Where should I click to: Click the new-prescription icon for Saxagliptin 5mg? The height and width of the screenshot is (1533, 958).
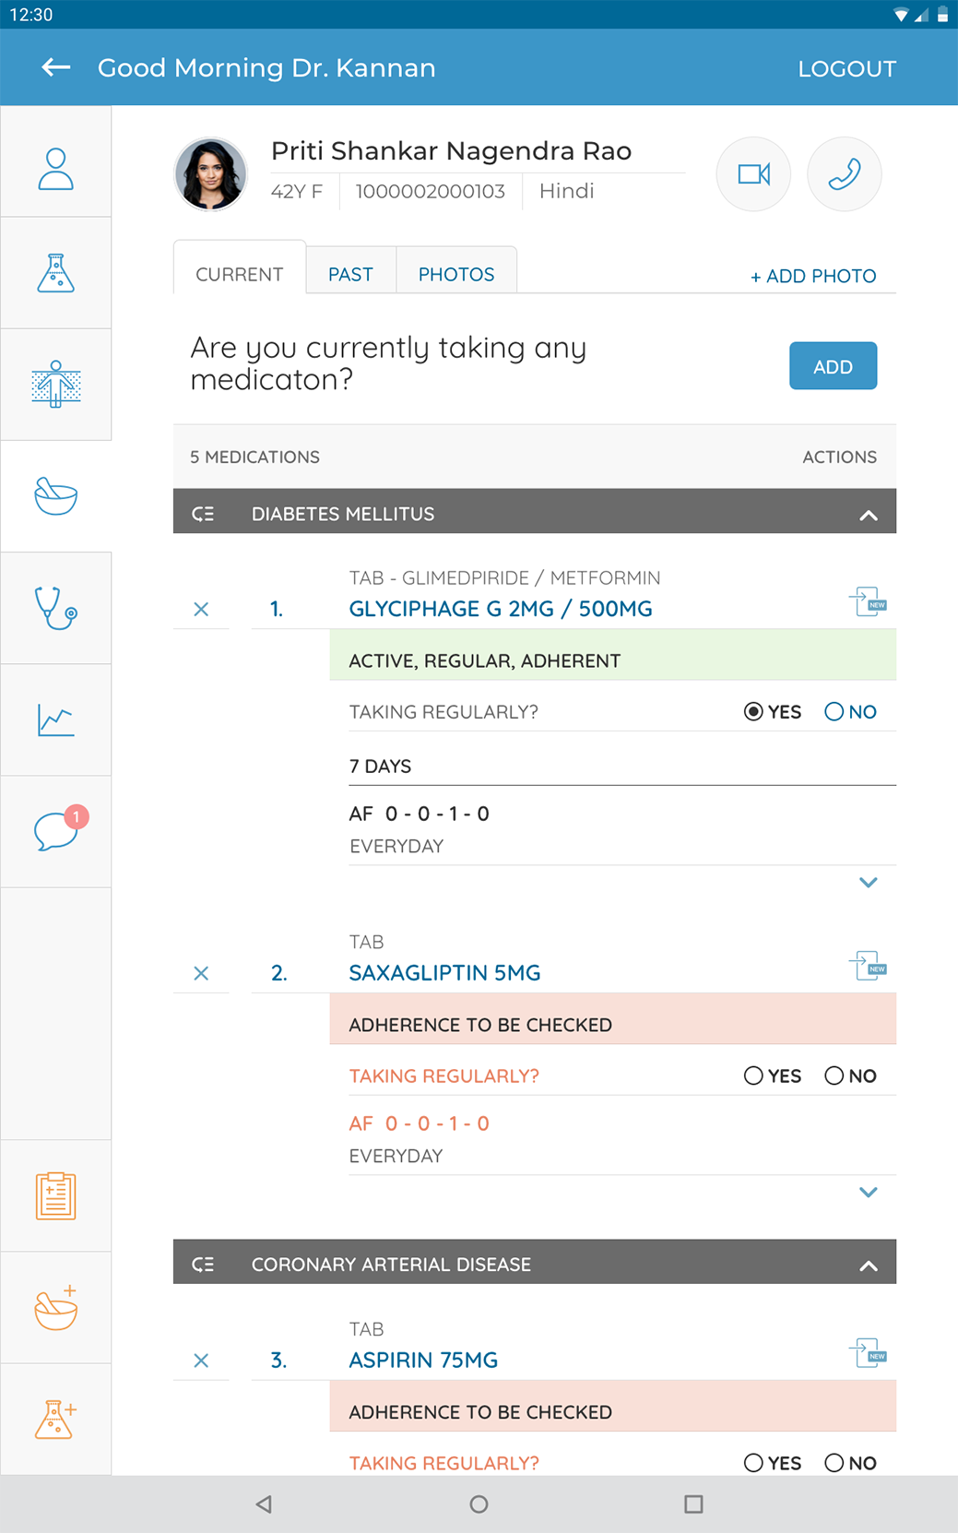point(868,967)
